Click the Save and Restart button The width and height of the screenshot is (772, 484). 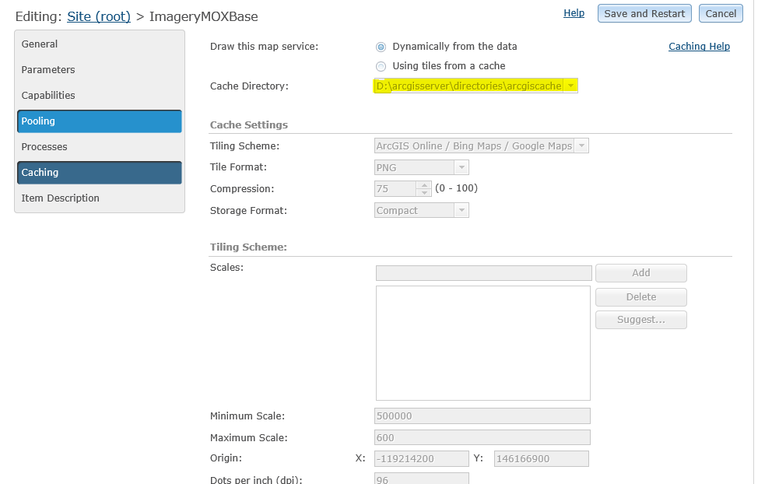pyautogui.click(x=644, y=13)
